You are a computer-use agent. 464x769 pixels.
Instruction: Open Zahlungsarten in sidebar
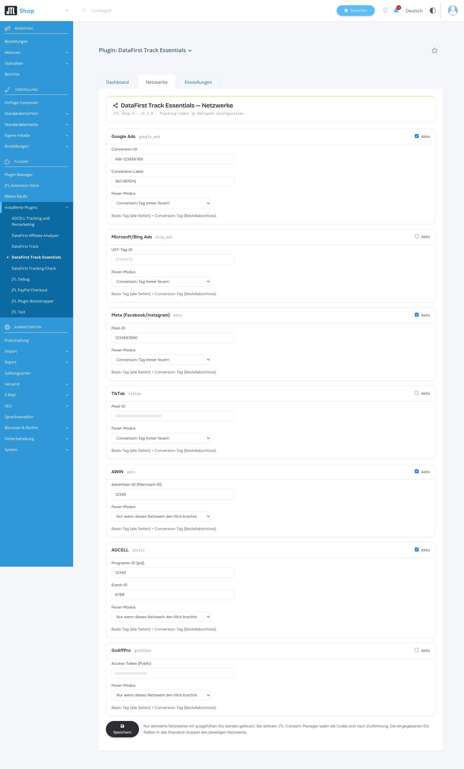[18, 373]
